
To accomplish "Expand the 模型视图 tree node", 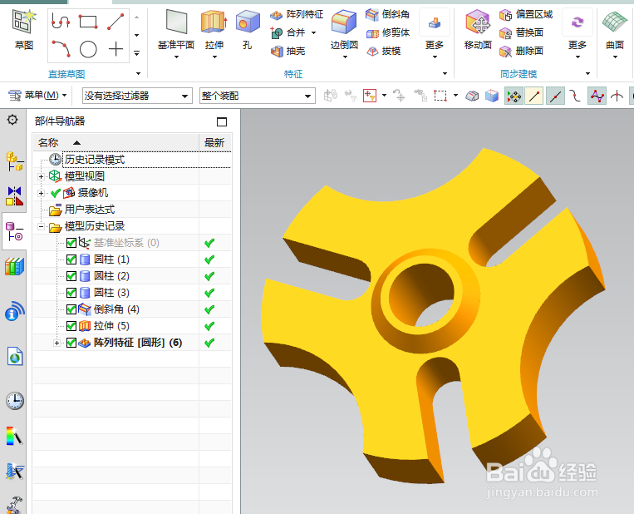I will click(41, 176).
